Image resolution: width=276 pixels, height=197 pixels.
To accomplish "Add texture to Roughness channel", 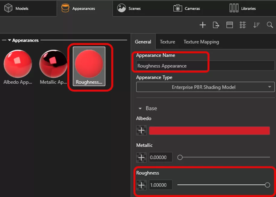I will (141, 185).
